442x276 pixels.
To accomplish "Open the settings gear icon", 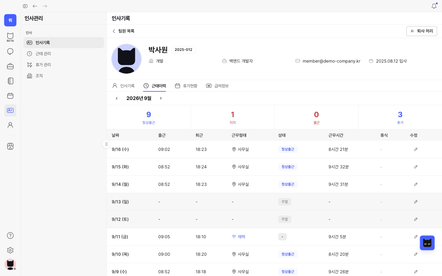I will point(10,250).
